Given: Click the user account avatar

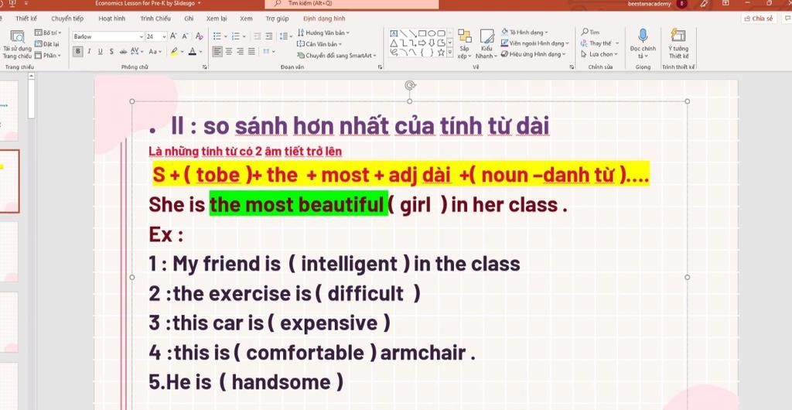Looking at the screenshot, I should coord(682,4).
